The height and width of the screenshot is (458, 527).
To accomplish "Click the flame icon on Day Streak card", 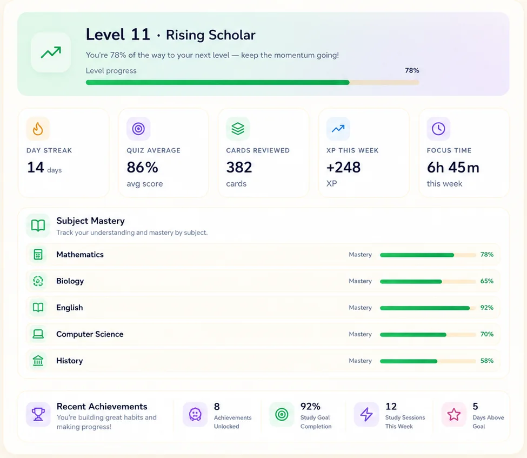I will [x=38, y=129].
